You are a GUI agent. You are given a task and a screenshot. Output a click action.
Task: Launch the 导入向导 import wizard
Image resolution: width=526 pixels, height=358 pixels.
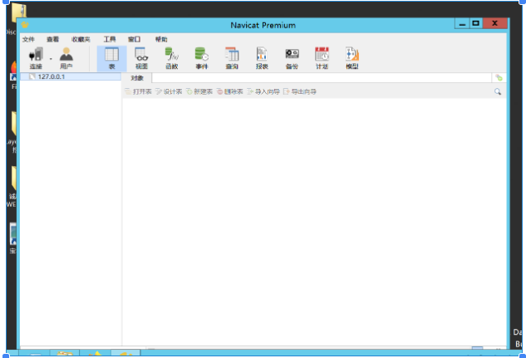pyautogui.click(x=263, y=91)
